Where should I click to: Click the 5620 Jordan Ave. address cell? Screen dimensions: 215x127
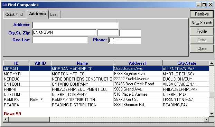pyautogui.click(x=138, y=68)
